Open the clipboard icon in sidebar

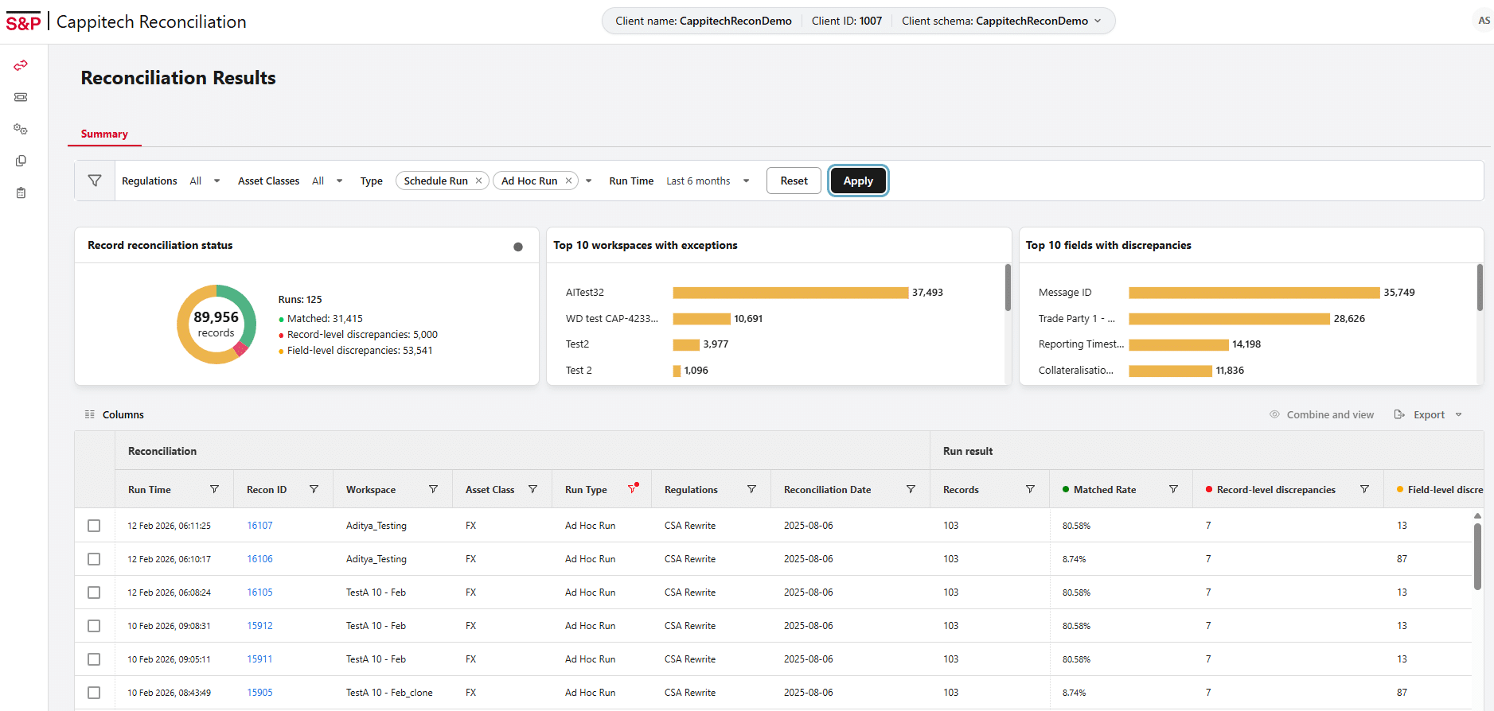click(21, 192)
